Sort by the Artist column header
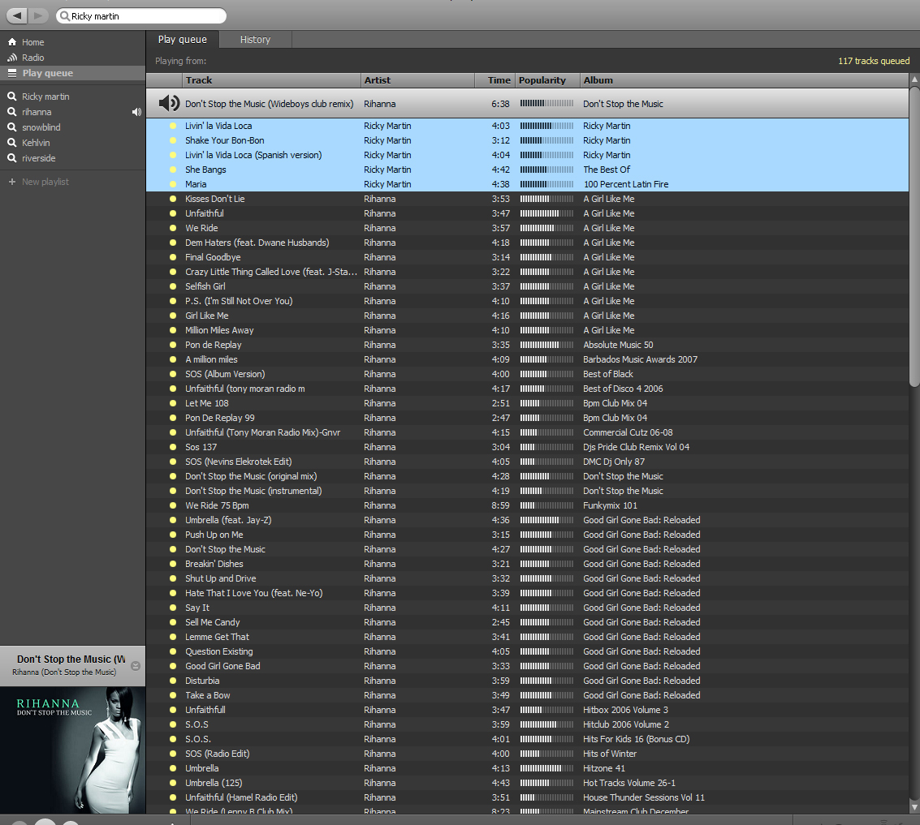Image resolution: width=920 pixels, height=825 pixels. pyautogui.click(x=417, y=80)
